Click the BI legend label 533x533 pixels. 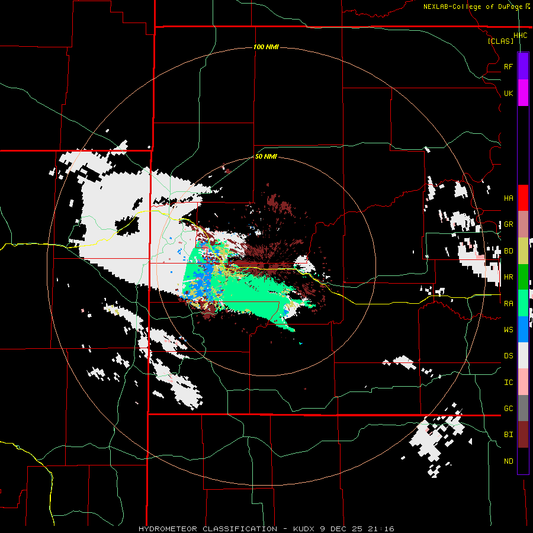(x=508, y=435)
